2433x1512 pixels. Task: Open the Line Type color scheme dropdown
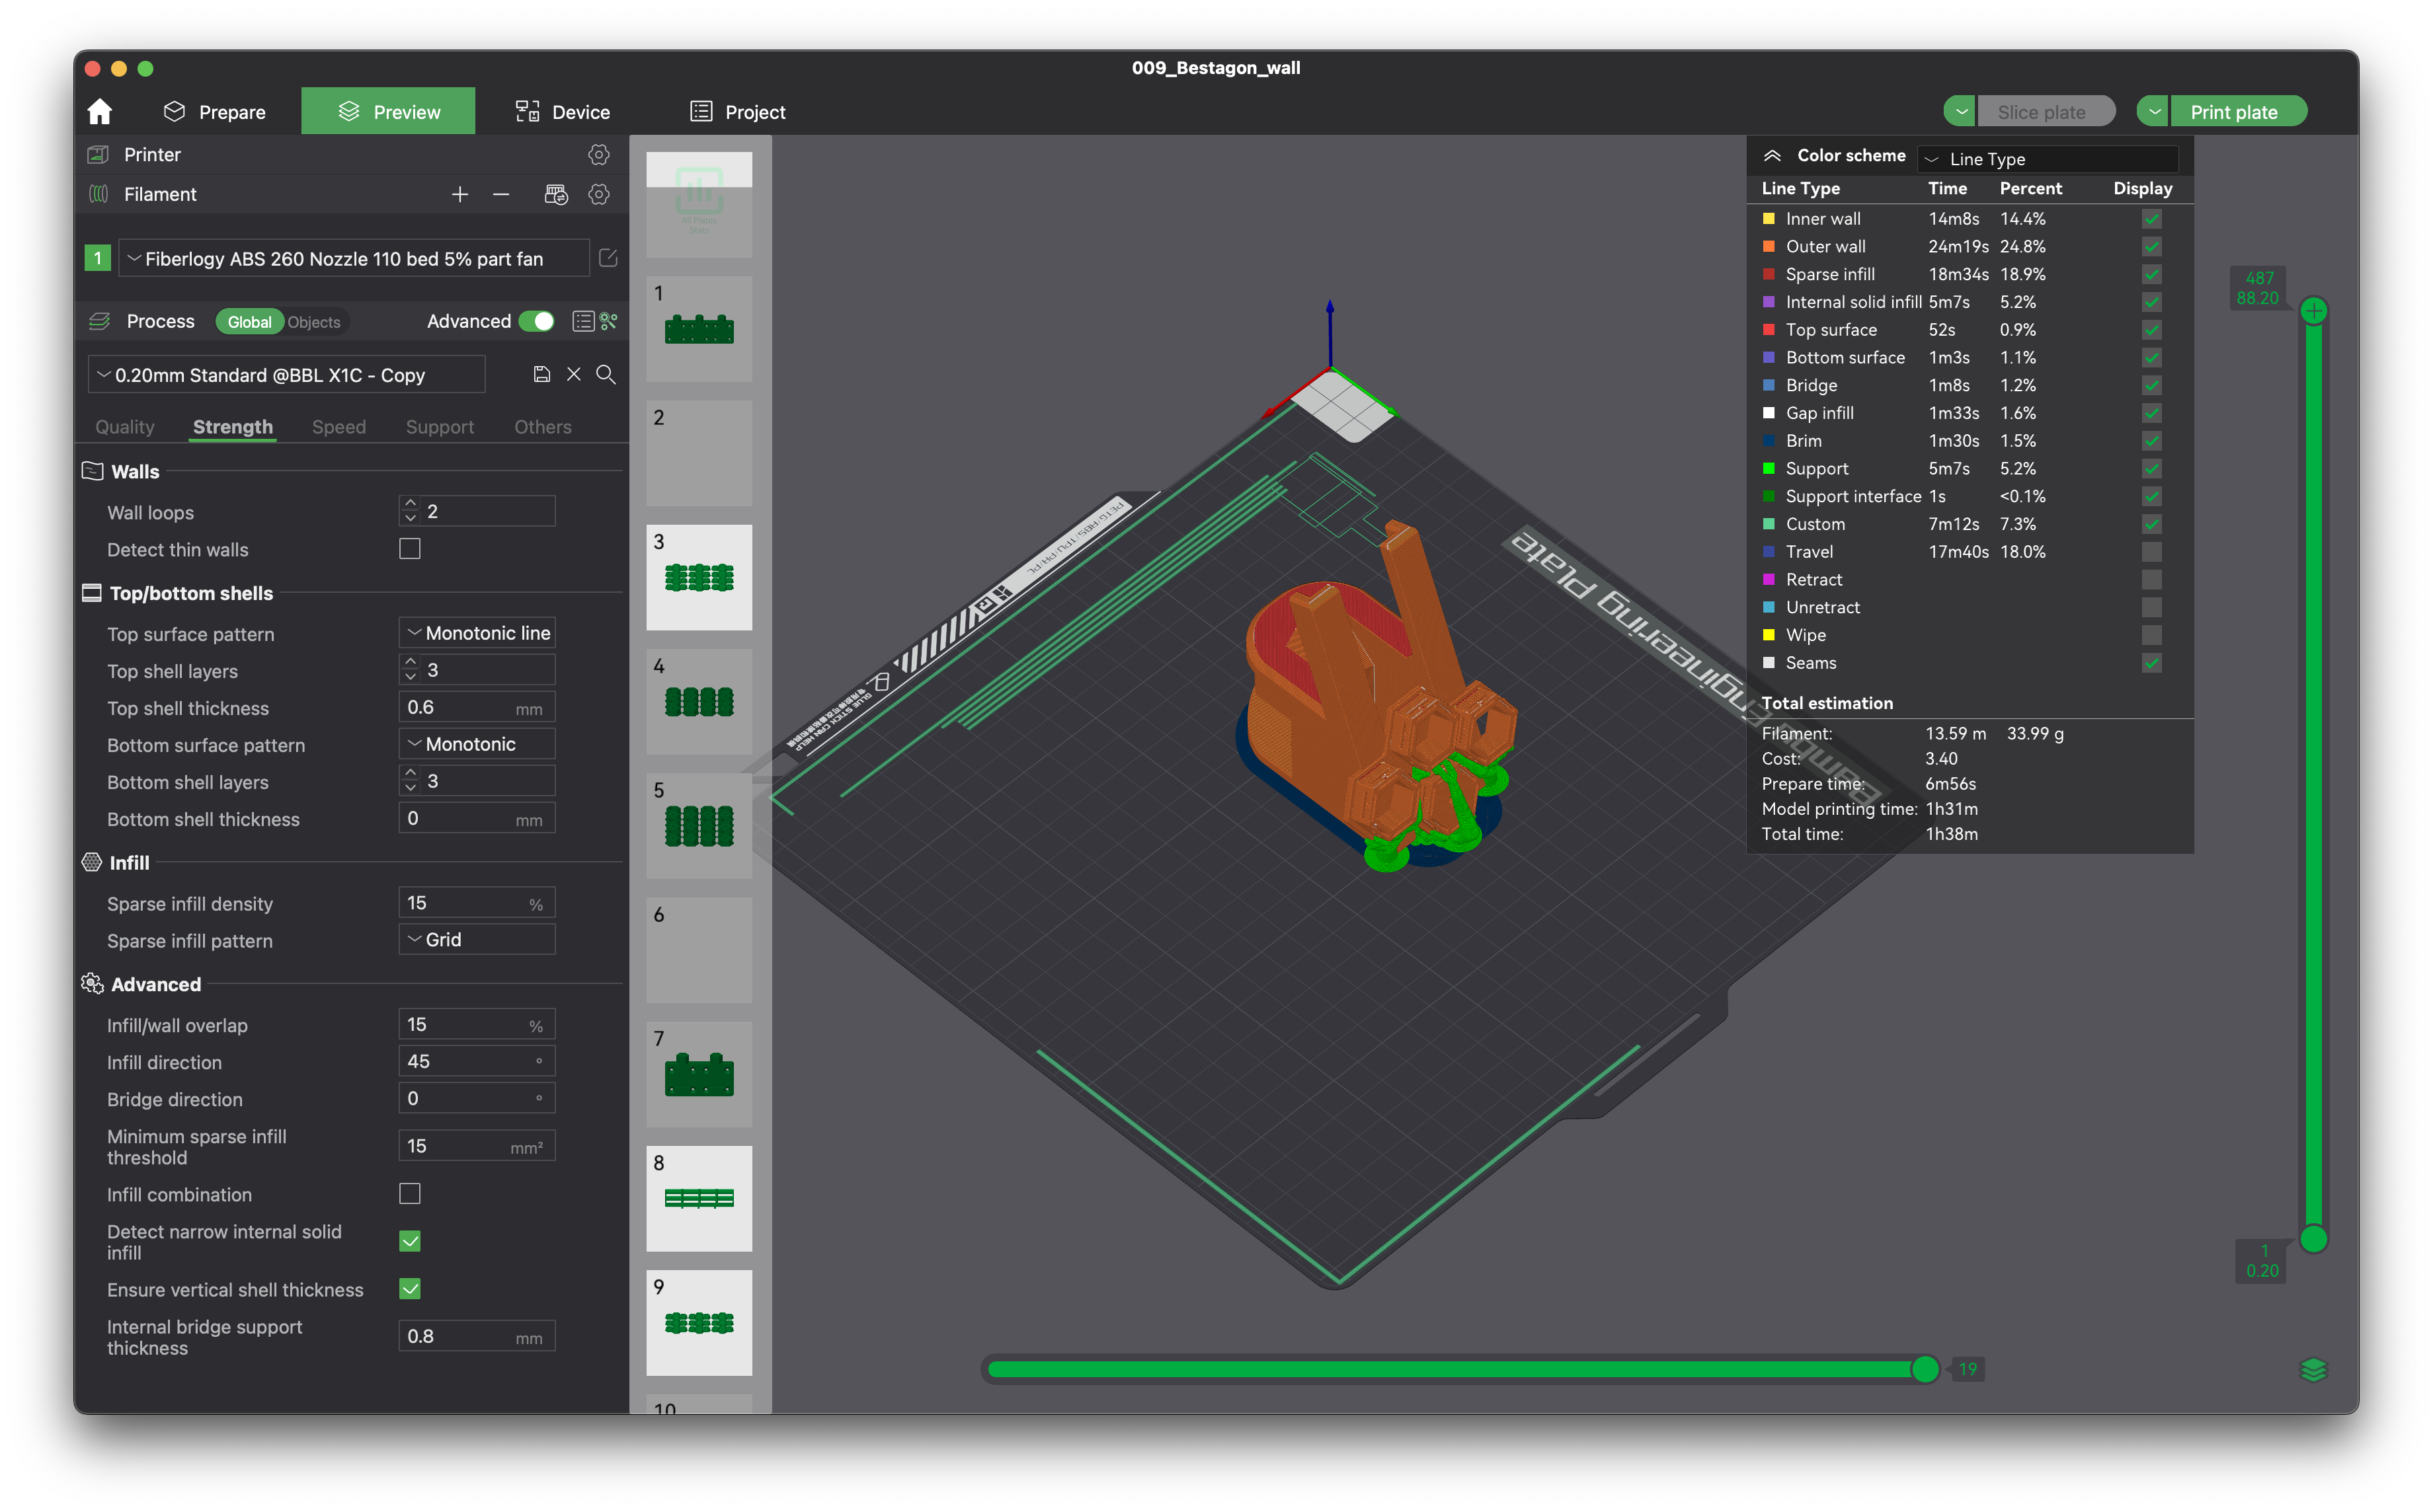click(x=2047, y=159)
